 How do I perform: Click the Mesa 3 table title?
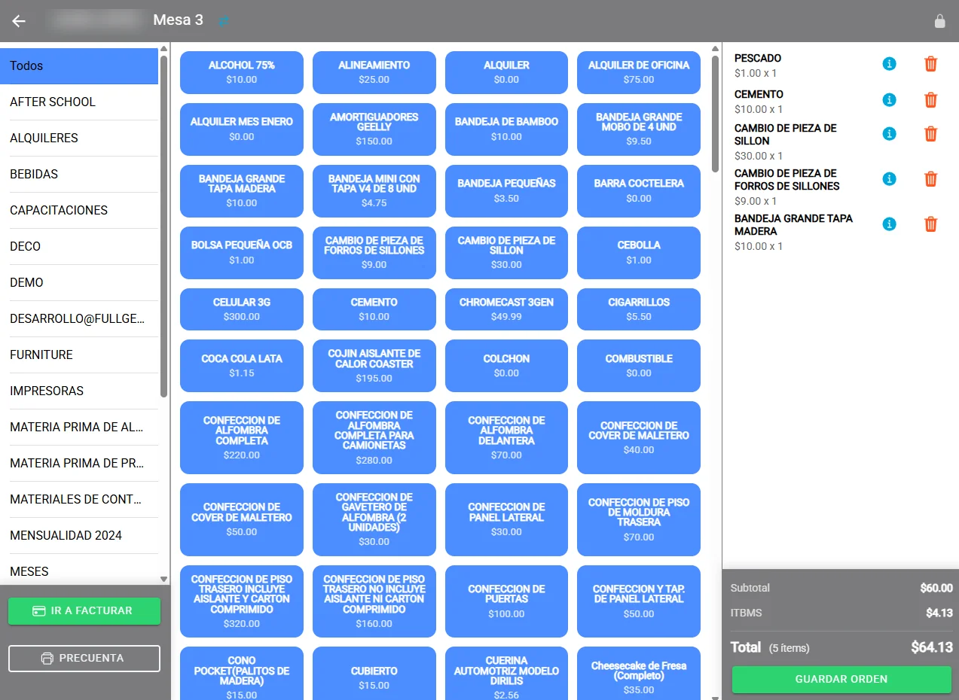179,20
